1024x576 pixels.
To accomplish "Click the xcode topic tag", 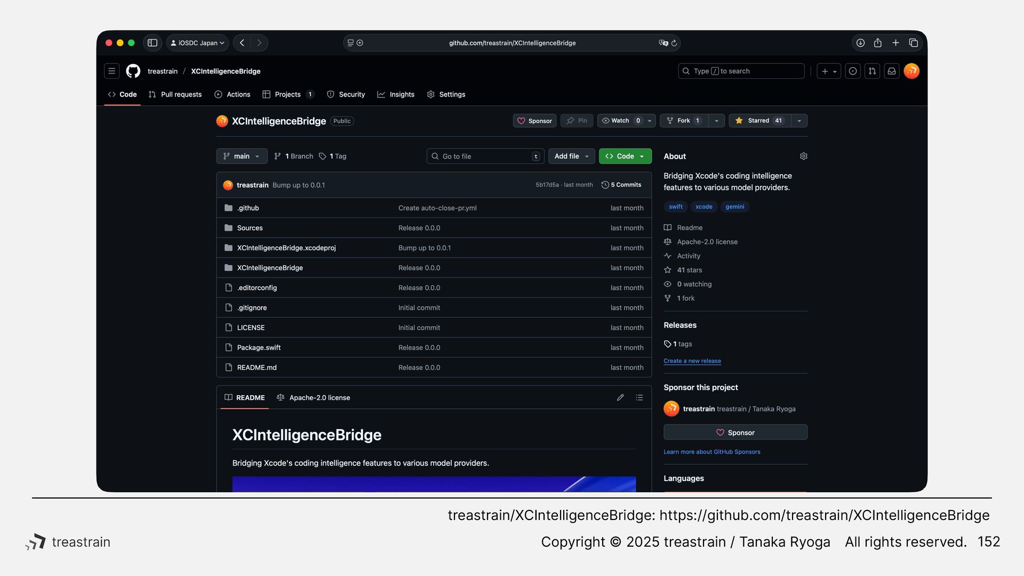I will click(703, 206).
